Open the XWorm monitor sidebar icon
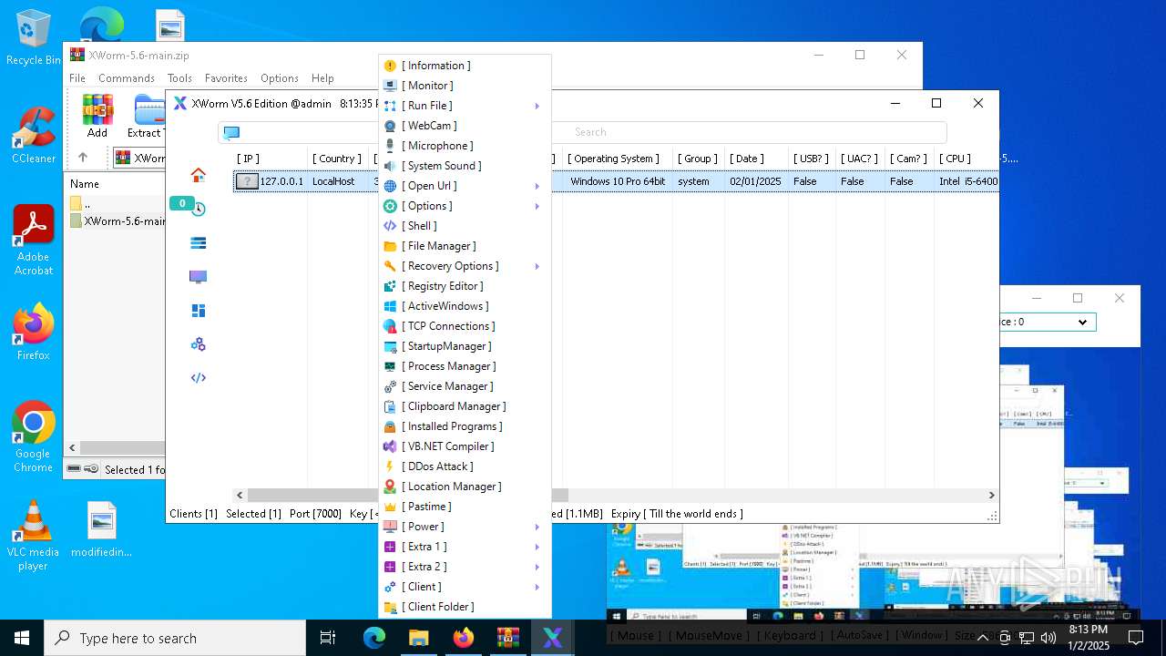 pos(198,276)
